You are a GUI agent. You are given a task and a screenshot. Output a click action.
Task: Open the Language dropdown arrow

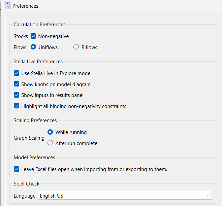tap(208, 195)
